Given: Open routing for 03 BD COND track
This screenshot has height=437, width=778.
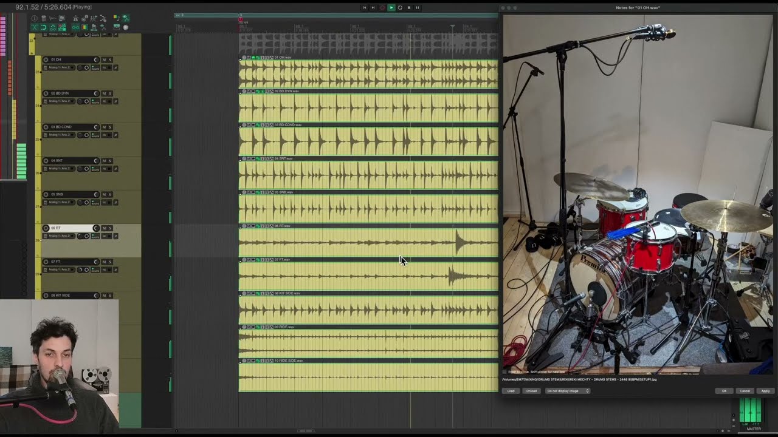Looking at the screenshot, I should pyautogui.click(x=95, y=135).
